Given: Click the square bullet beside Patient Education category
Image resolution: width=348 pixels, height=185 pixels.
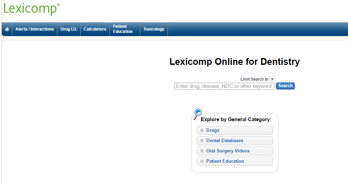Looking at the screenshot, I should (202, 161).
